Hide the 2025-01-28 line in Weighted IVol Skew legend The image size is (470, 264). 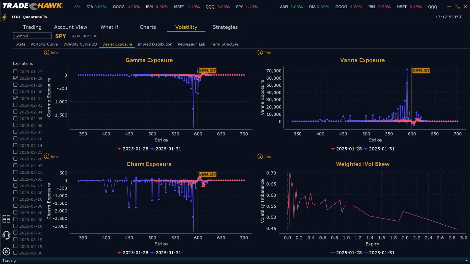click(346, 253)
